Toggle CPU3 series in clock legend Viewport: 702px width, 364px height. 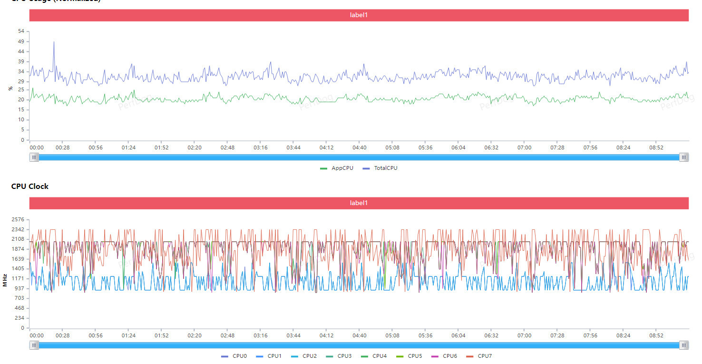click(339, 356)
